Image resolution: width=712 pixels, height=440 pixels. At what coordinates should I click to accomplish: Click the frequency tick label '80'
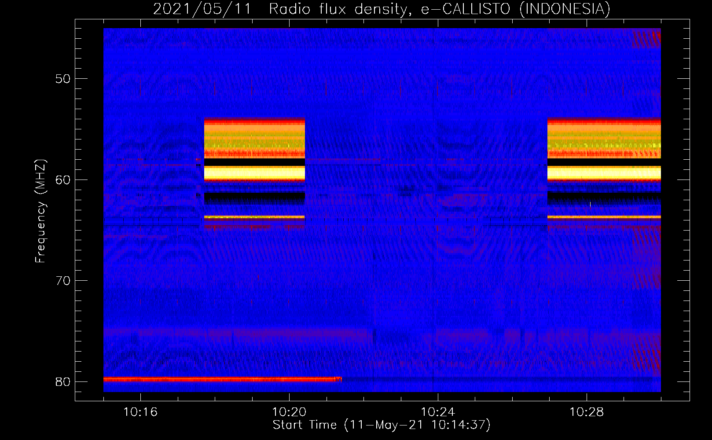(63, 381)
